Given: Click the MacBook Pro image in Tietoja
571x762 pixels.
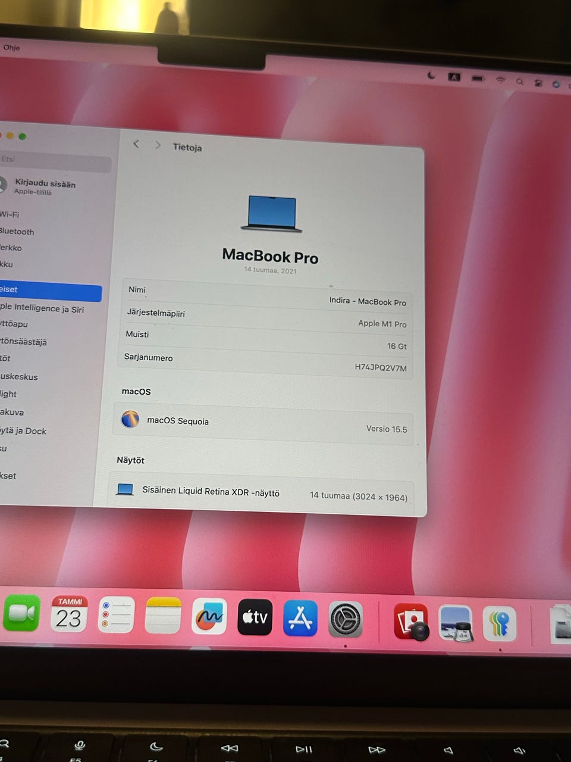Looking at the screenshot, I should [x=271, y=214].
